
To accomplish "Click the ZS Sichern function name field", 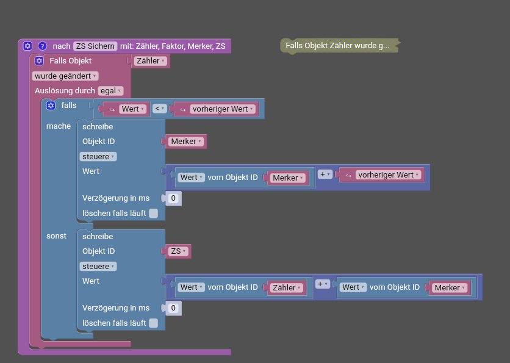I will pos(95,46).
